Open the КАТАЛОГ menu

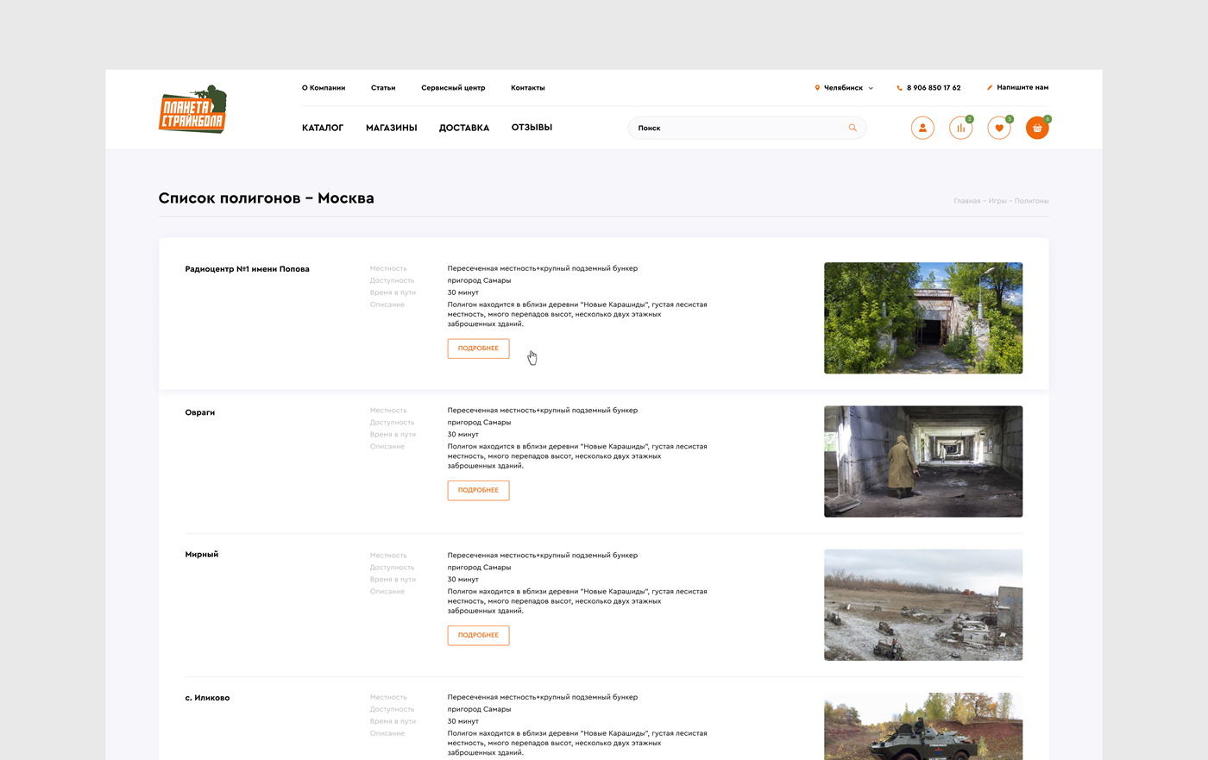pyautogui.click(x=323, y=128)
